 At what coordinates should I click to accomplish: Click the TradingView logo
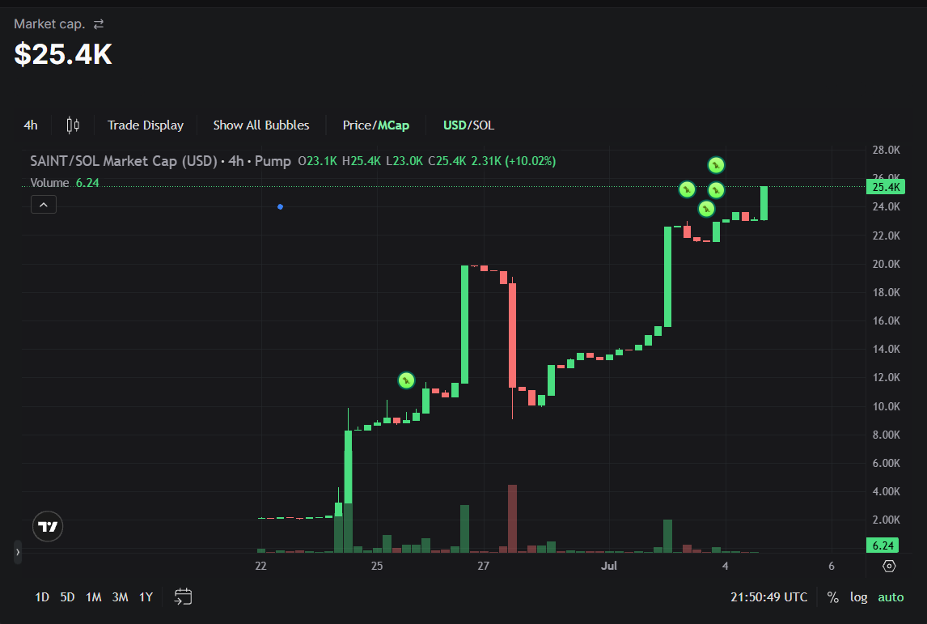tap(48, 526)
